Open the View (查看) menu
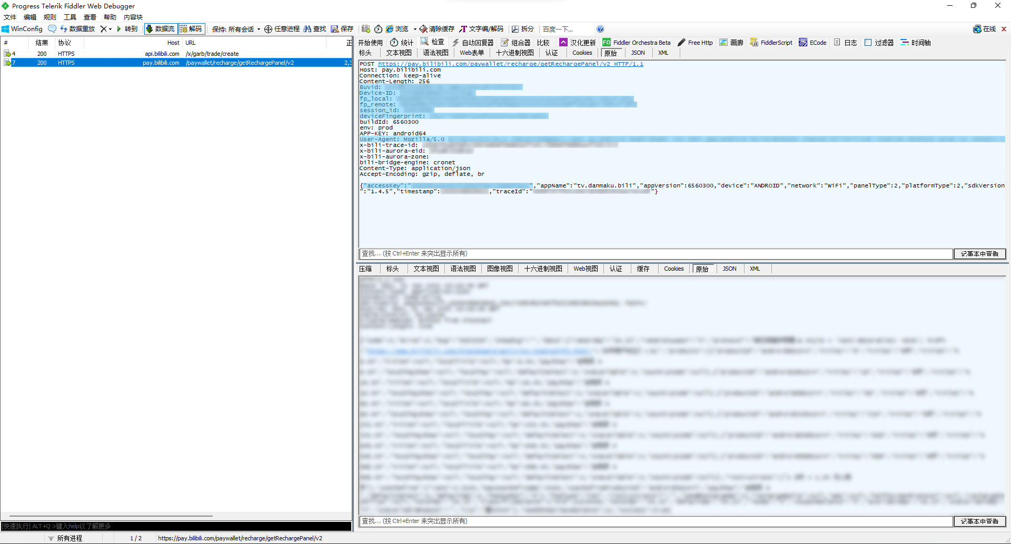Screen dimensions: 1011x544 90,17
